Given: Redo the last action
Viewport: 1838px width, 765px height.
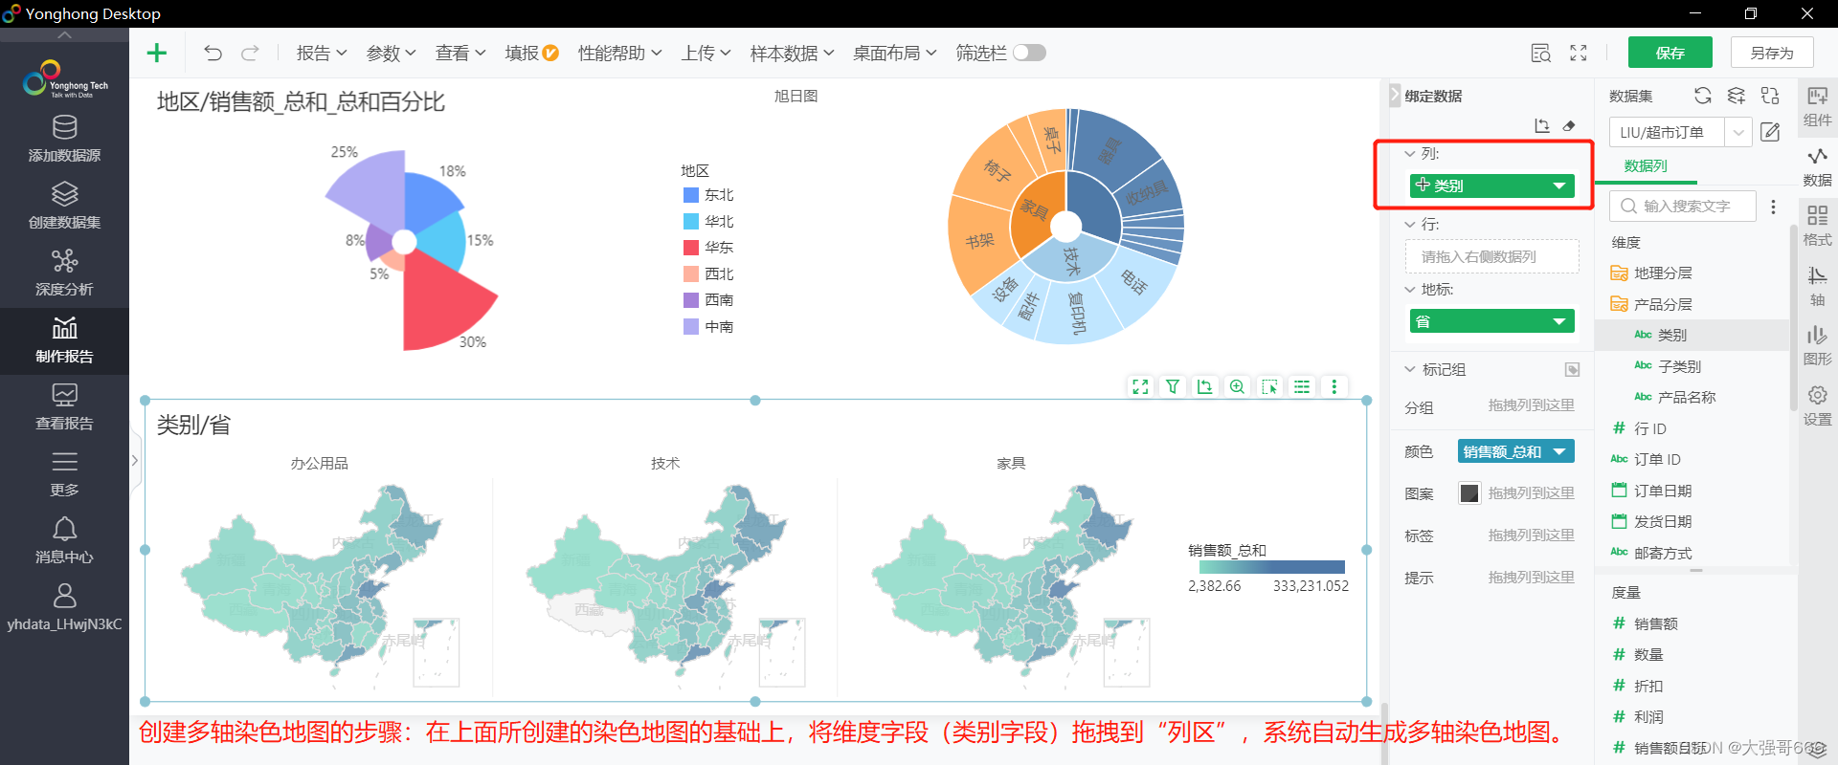Looking at the screenshot, I should coord(250,53).
